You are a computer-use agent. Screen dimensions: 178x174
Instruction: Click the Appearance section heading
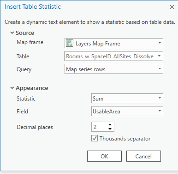32,88
